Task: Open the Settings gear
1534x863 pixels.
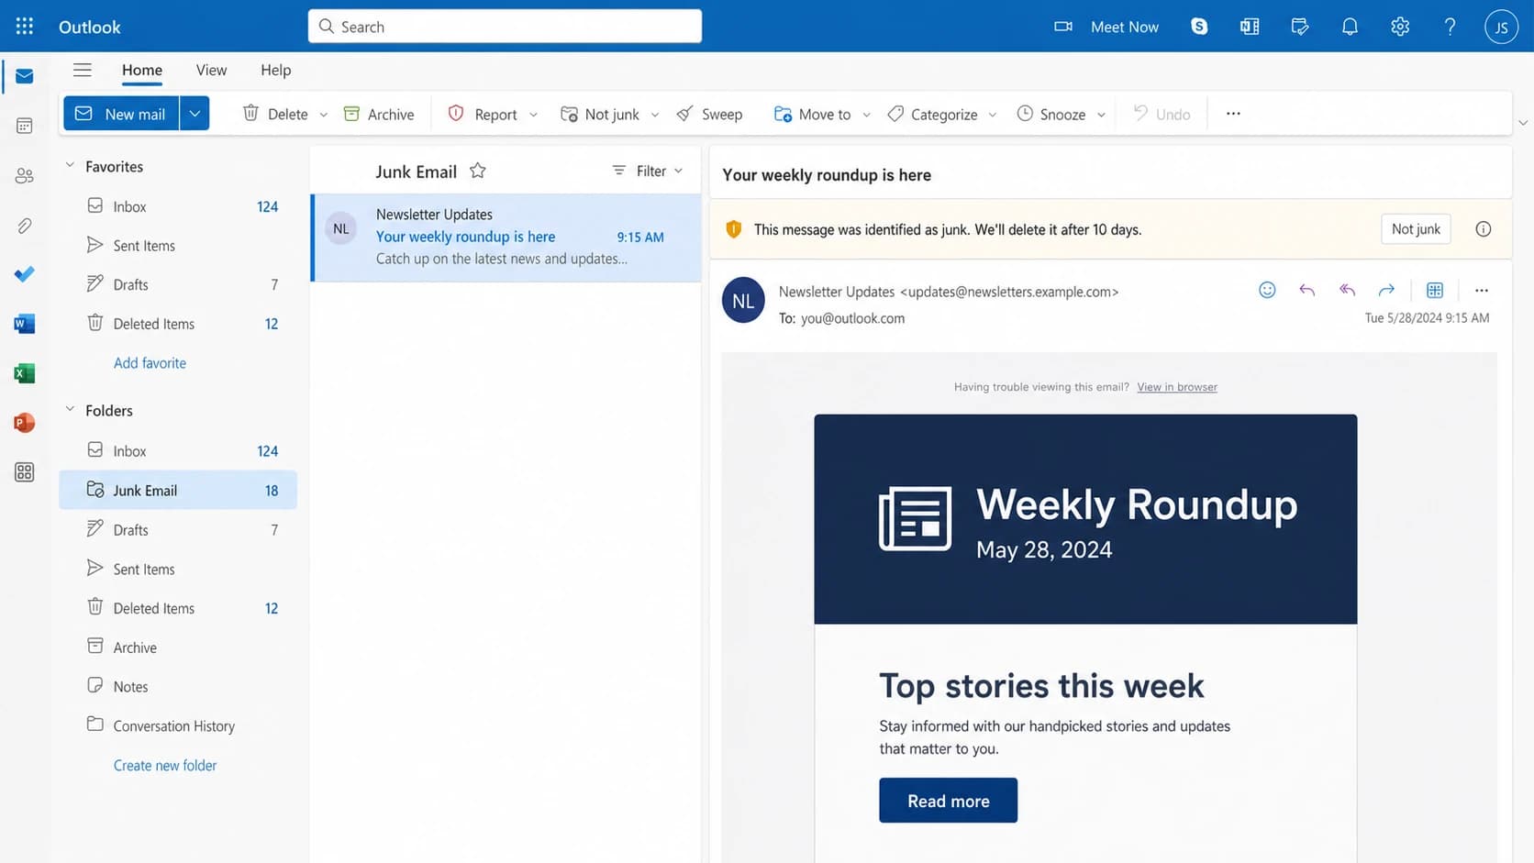Action: pyautogui.click(x=1400, y=27)
